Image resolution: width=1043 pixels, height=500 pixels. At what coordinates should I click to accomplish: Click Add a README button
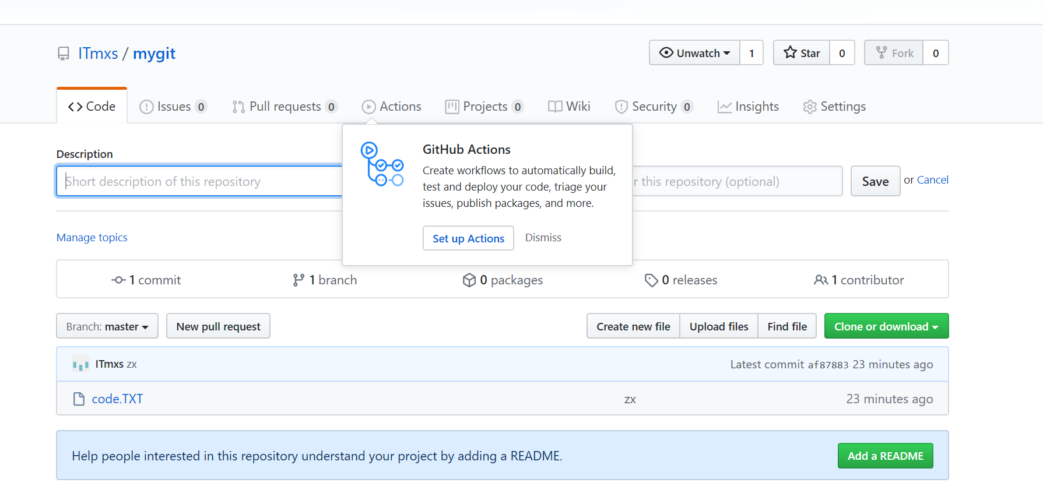pyautogui.click(x=885, y=456)
